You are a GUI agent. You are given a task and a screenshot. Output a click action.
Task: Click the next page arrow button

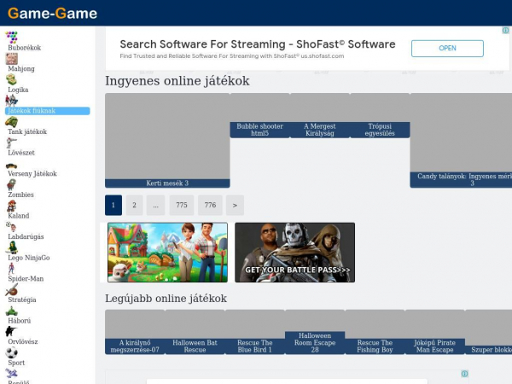tap(235, 205)
